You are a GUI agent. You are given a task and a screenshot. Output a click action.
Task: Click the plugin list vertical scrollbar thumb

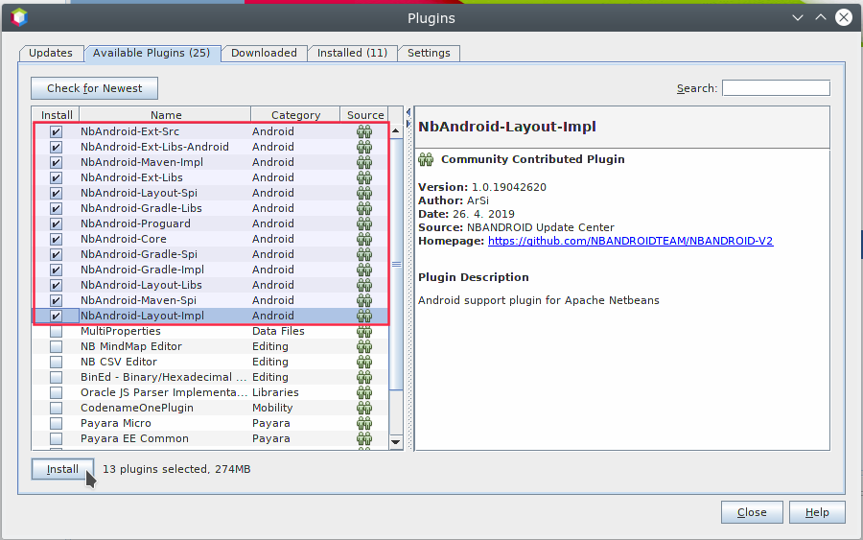pos(396,264)
